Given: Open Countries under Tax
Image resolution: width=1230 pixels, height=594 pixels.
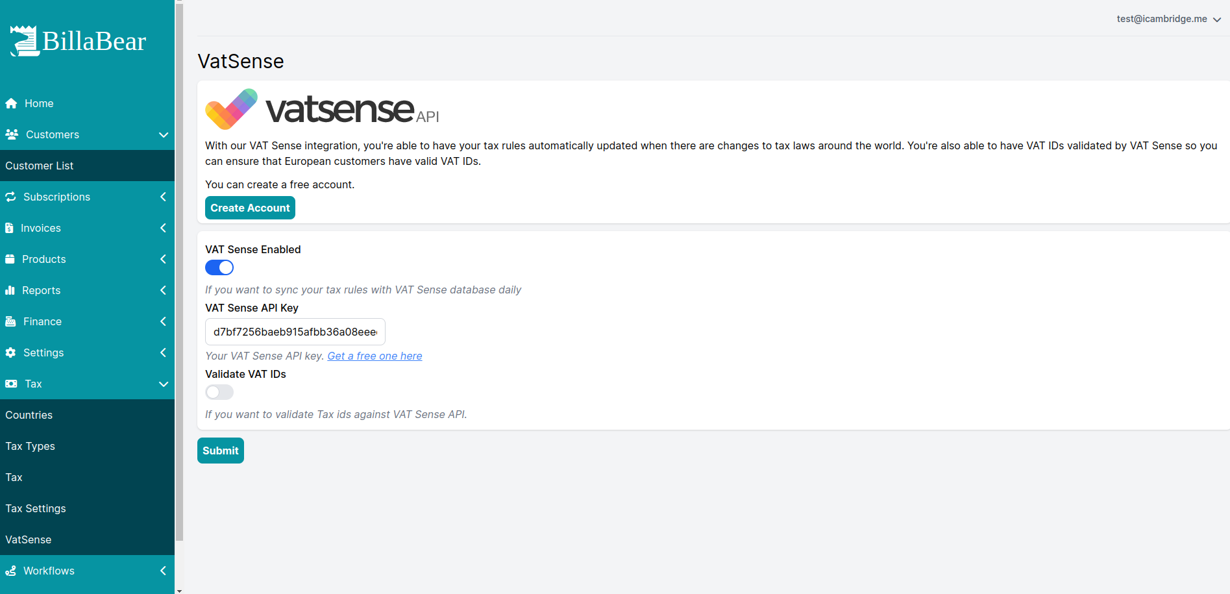Looking at the screenshot, I should [x=87, y=415].
